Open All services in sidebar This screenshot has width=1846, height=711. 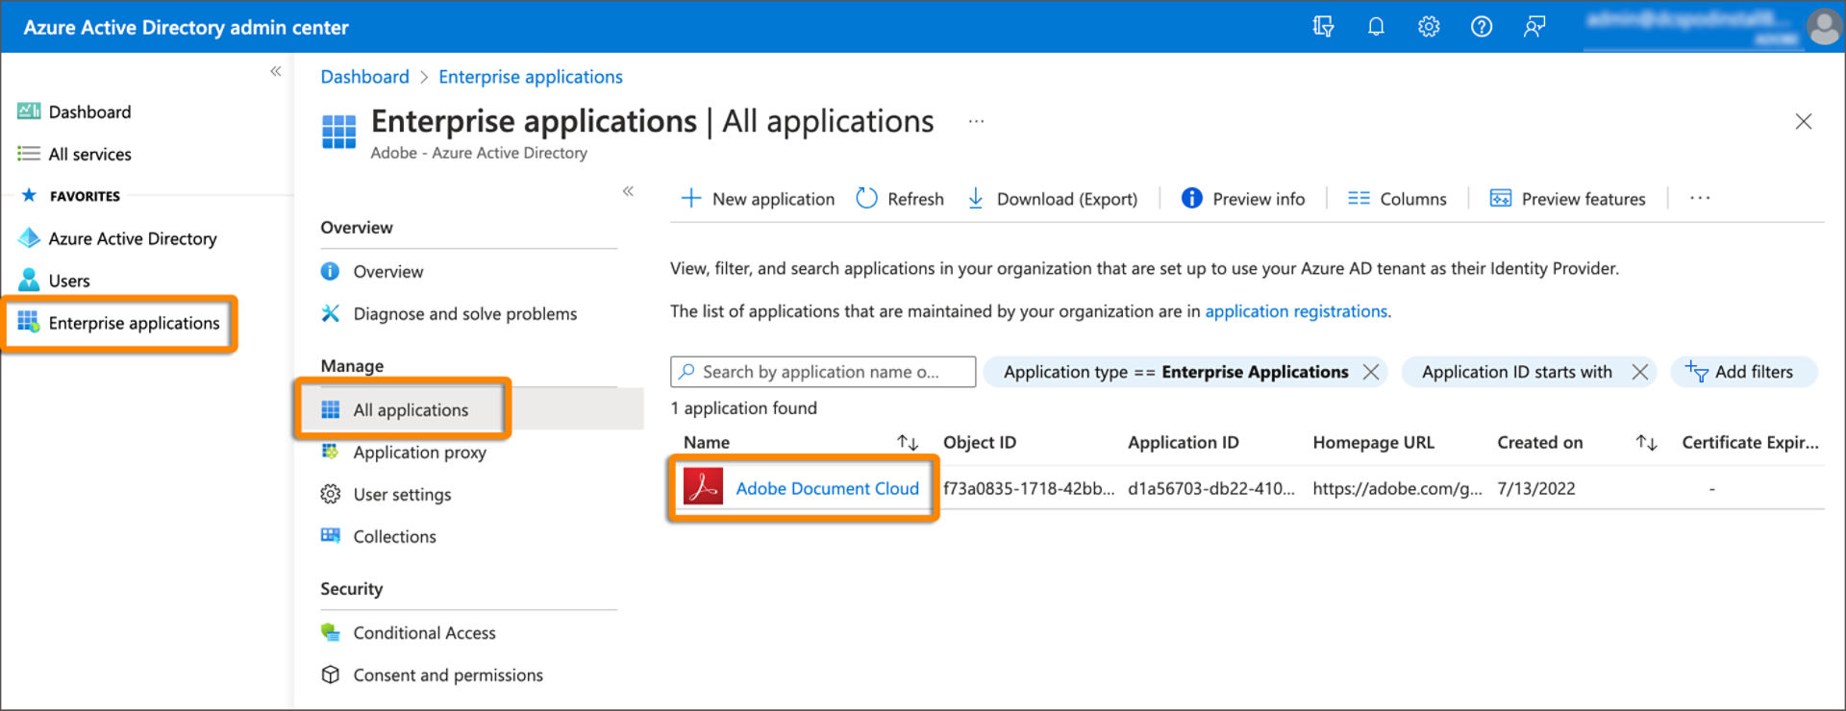coord(89,154)
